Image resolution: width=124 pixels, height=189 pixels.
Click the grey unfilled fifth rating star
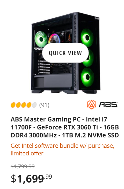34,105
